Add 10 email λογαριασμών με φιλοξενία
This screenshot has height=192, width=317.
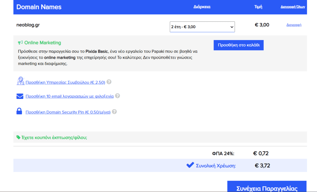tap(70, 96)
